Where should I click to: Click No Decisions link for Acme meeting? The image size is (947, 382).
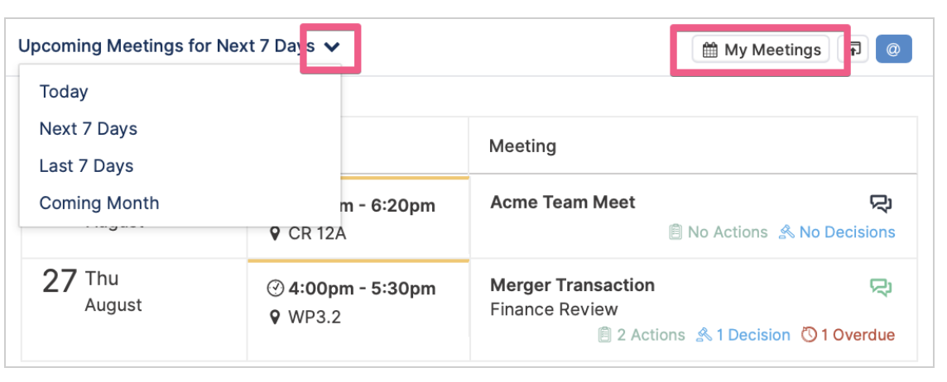tap(837, 232)
